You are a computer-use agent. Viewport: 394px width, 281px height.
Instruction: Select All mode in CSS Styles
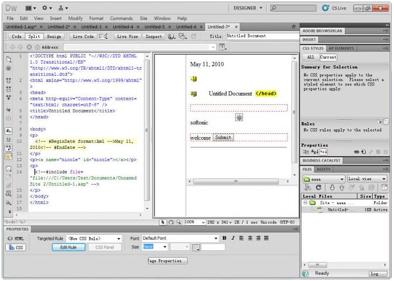(x=310, y=57)
